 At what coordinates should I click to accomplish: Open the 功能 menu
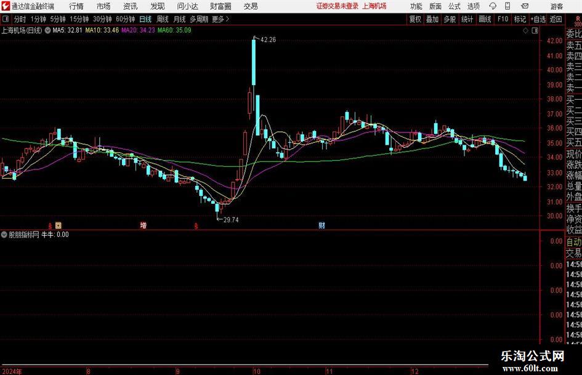point(416,6)
